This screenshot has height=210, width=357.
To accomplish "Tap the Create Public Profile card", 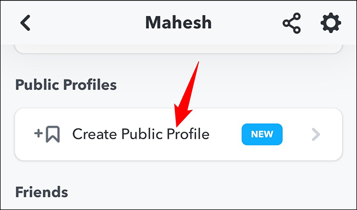I will 178,134.
